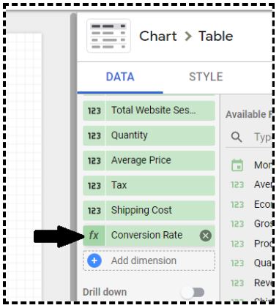This screenshot has width=279, height=308.
Task: Click the 123 type icon beside Shipping Cost
Action: (x=94, y=211)
